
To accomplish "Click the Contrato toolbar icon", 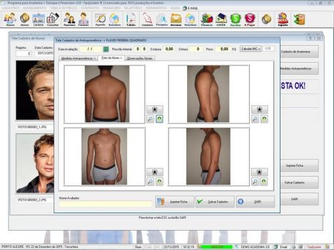I will (x=147, y=19).
